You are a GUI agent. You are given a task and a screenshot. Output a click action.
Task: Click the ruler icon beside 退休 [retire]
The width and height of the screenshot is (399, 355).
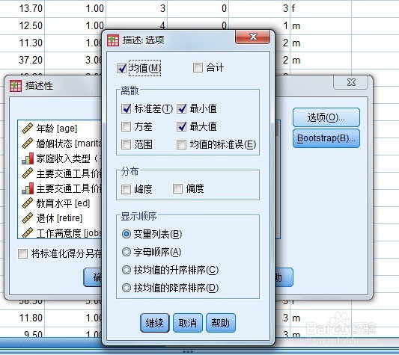coord(28,217)
